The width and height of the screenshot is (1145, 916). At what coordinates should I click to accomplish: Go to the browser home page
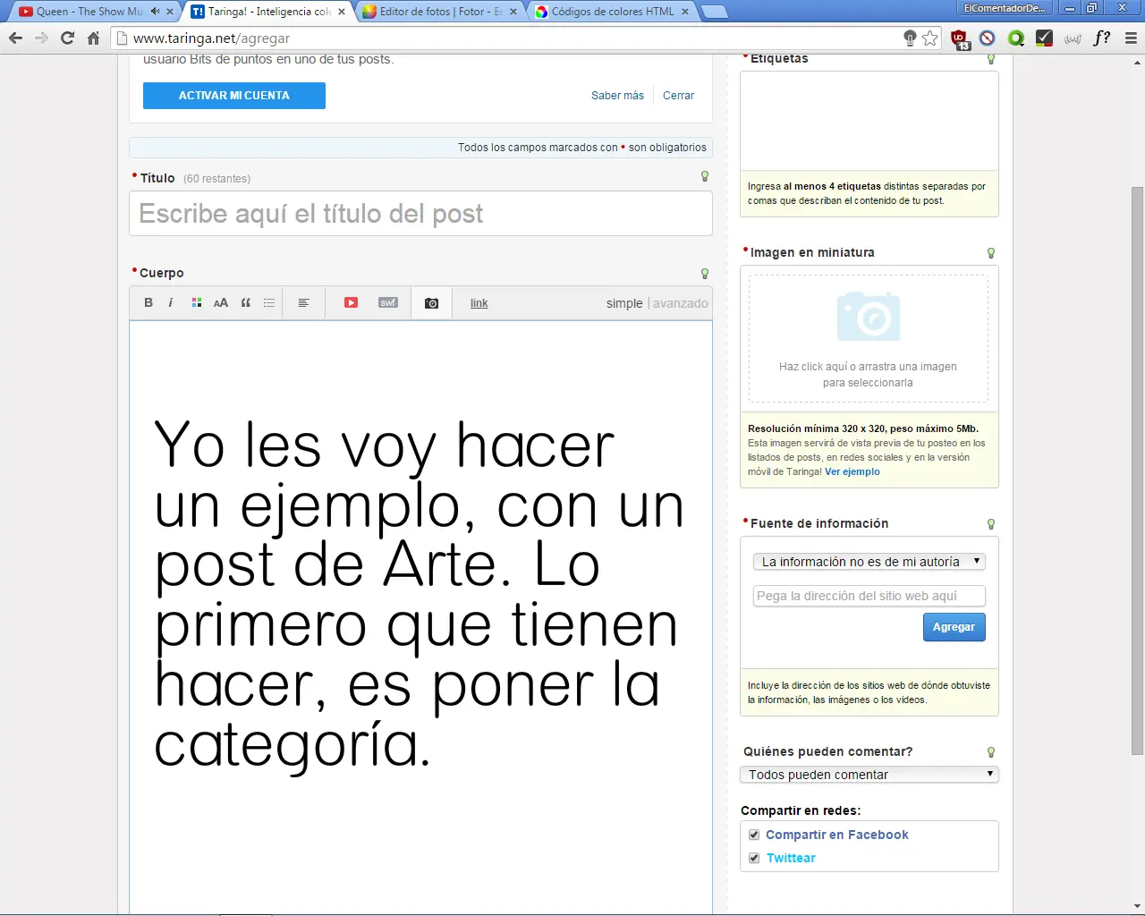click(x=93, y=38)
